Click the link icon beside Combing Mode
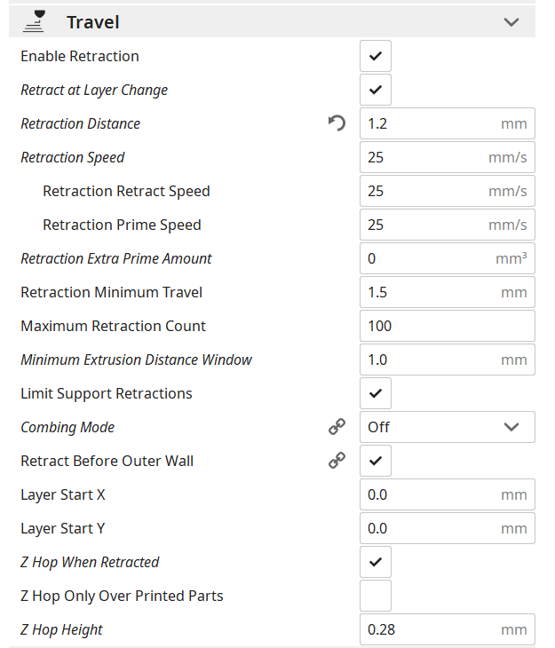This screenshot has width=555, height=648. pos(337,427)
